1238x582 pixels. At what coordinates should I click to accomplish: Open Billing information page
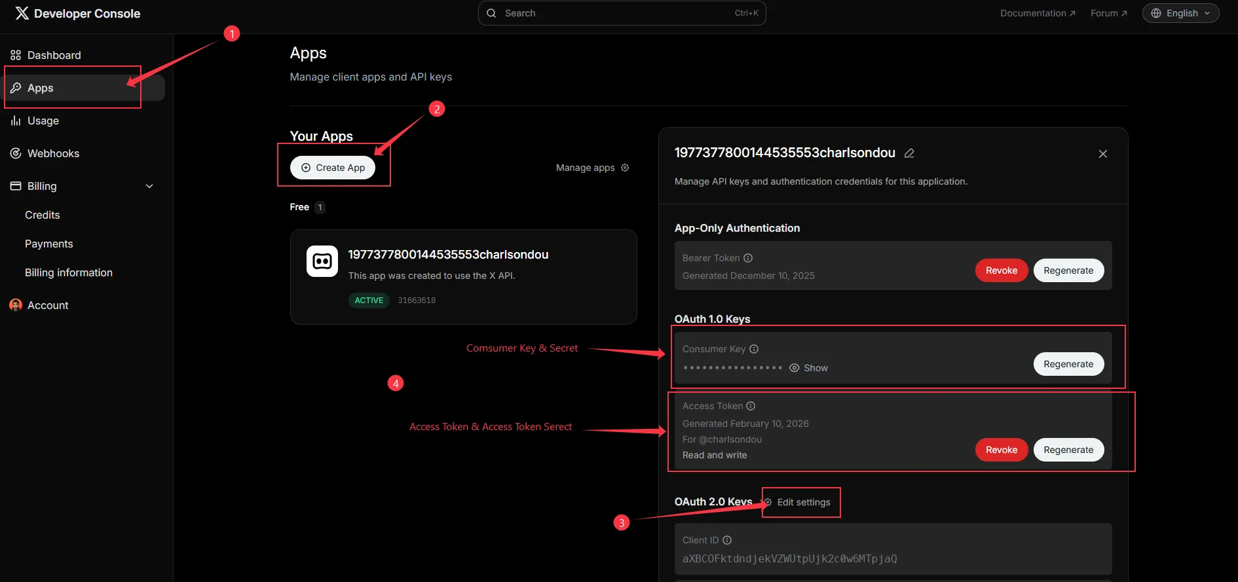[69, 272]
